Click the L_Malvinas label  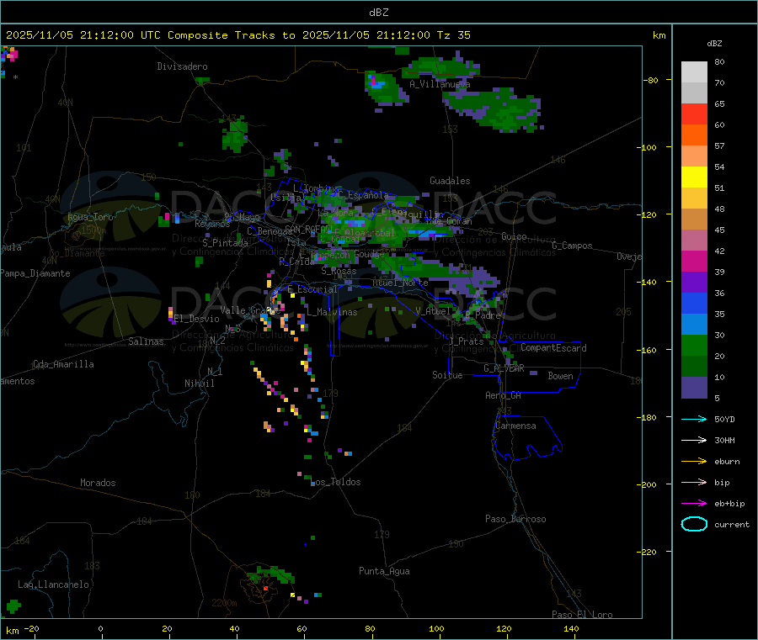click(332, 312)
